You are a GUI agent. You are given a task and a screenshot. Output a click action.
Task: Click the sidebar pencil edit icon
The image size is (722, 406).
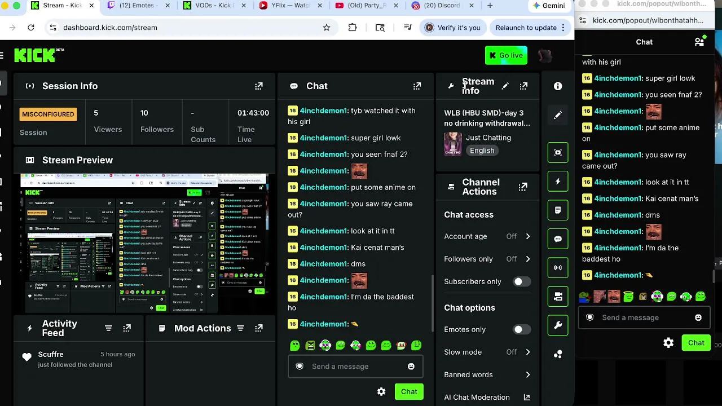click(558, 115)
